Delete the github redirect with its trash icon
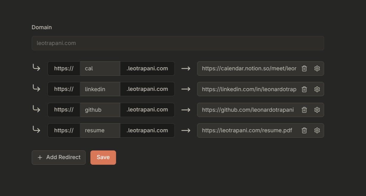366x196 pixels. pyautogui.click(x=304, y=110)
